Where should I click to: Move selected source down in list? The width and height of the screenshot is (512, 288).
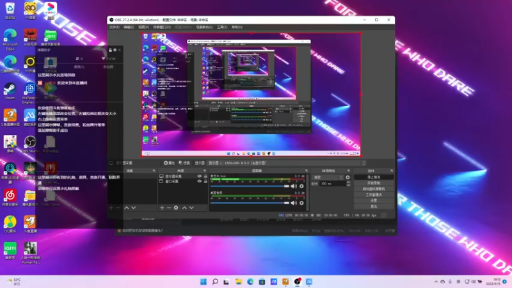[191, 207]
